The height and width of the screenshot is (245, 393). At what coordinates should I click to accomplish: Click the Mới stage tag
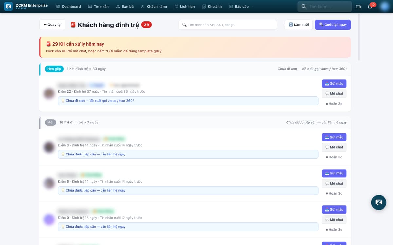pos(50,122)
